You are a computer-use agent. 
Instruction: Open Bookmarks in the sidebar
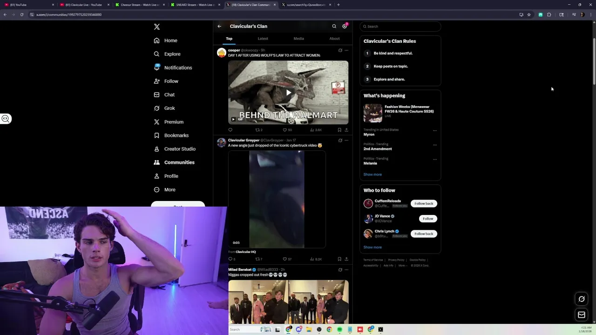(171, 135)
